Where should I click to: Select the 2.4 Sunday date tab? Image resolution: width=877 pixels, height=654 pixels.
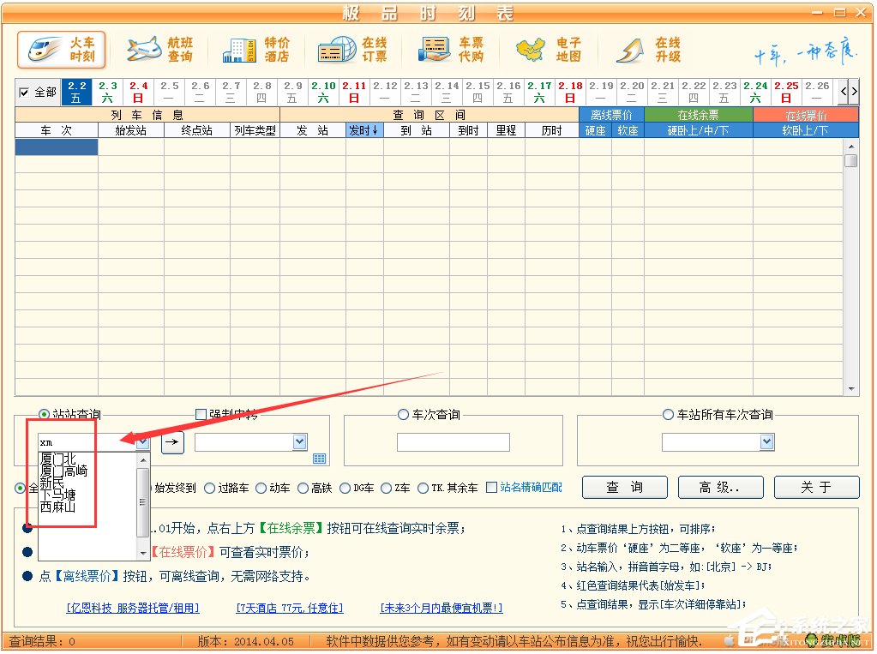pyautogui.click(x=138, y=93)
